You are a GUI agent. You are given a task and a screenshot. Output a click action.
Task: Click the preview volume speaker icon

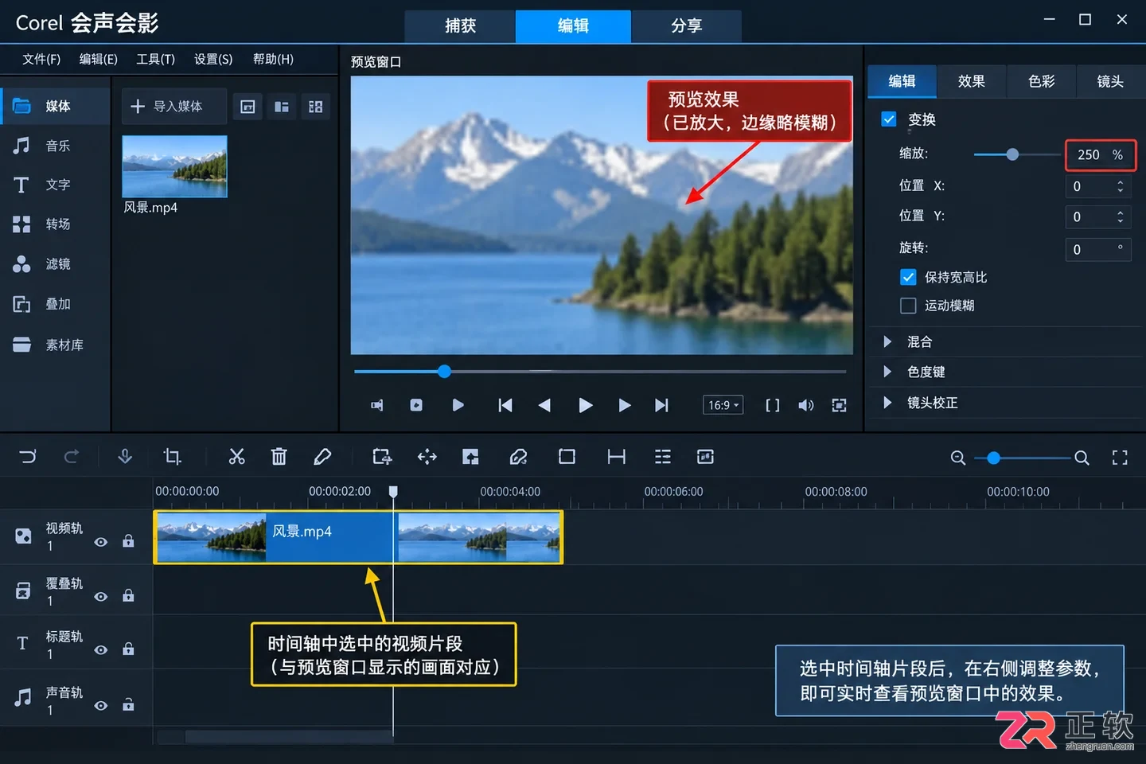click(x=806, y=405)
